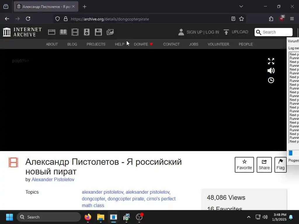Show hidden system tray icons
Screen dimensions: 299x224
[x=249, y=217]
